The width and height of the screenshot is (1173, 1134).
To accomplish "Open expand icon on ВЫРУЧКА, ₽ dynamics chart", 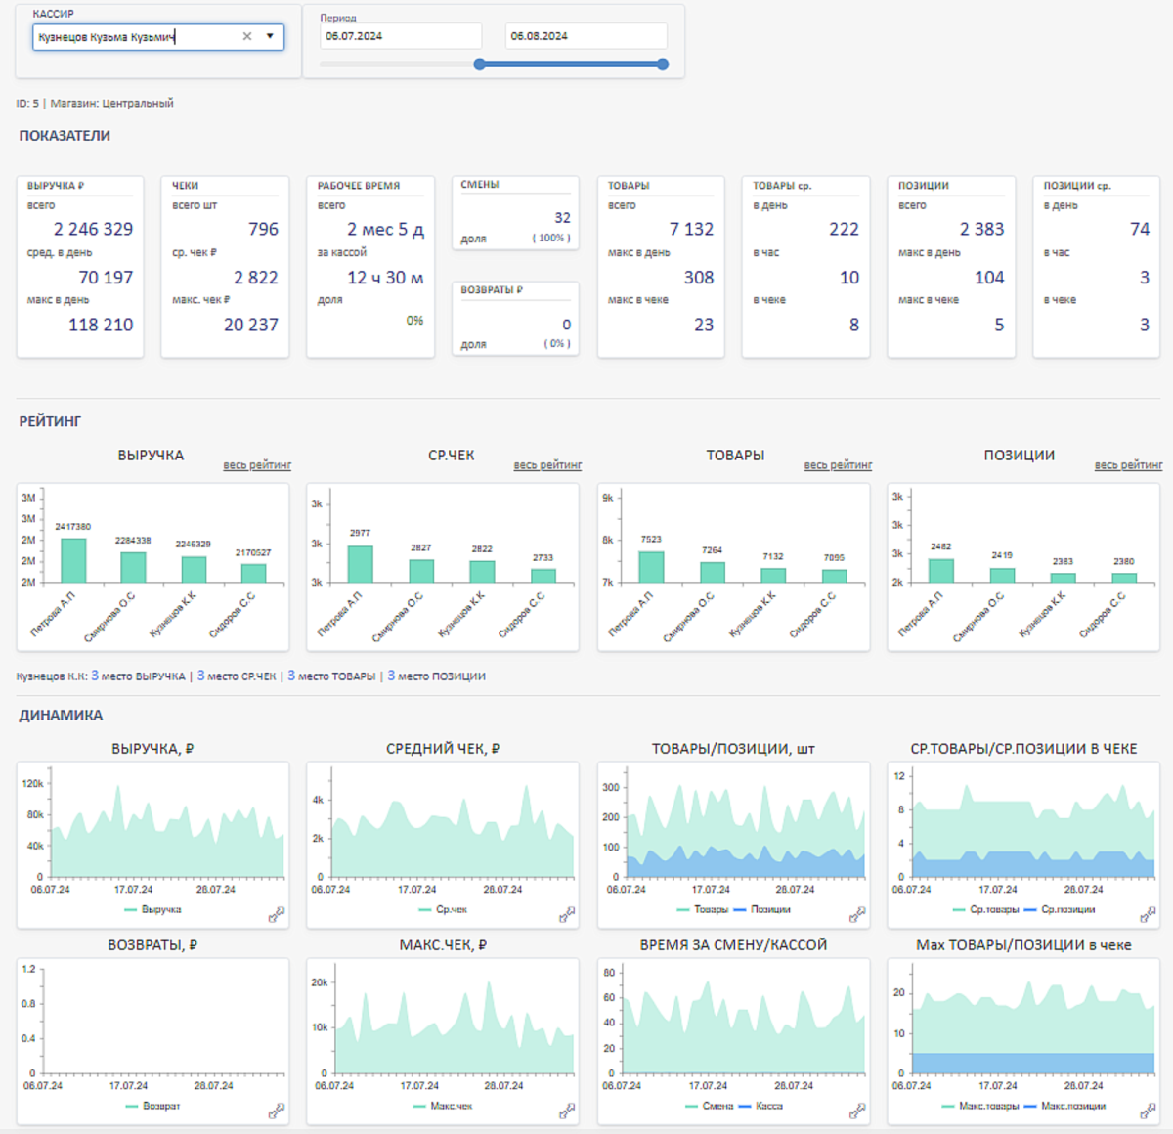I will 277,915.
